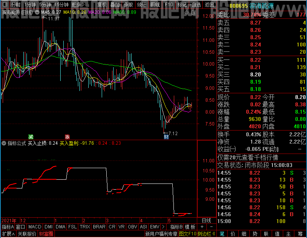The height and width of the screenshot is (238, 307).
Task: Click stock code 000695 title
Action: (238, 6)
